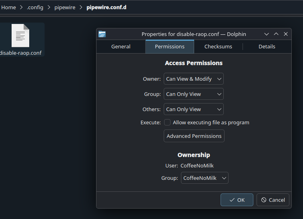Open the Checksums tab

[218, 46]
